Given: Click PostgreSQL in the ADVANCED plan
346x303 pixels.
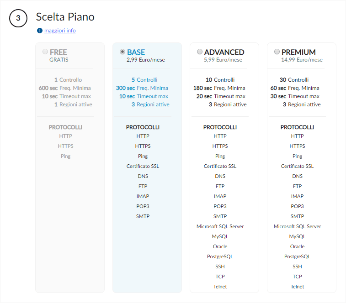Looking at the screenshot, I should pyautogui.click(x=220, y=256).
